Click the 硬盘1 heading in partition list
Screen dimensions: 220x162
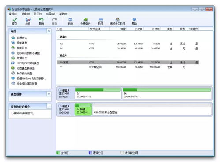(x=63, y=37)
